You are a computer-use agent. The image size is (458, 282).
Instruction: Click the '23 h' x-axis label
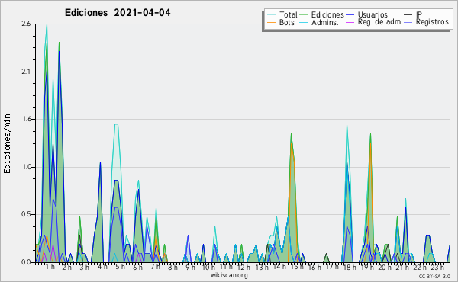coord(437,267)
